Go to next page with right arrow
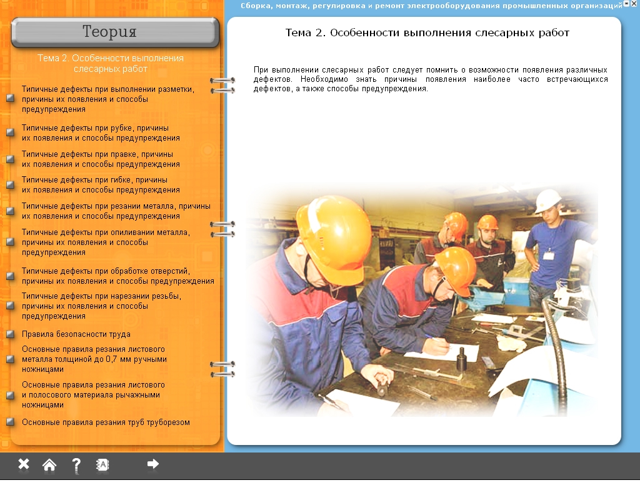640x490 pixels. (x=153, y=464)
